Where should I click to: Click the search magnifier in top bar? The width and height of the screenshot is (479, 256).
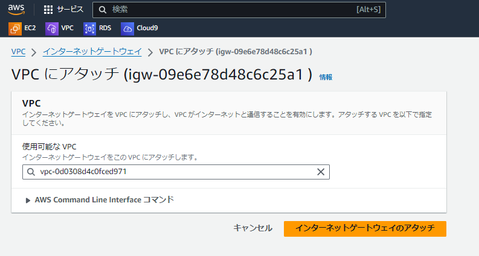[103, 10]
